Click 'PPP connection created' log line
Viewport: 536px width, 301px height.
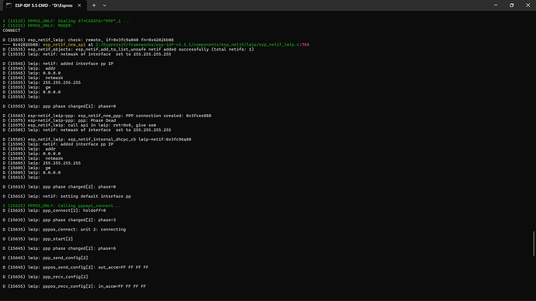[107, 116]
